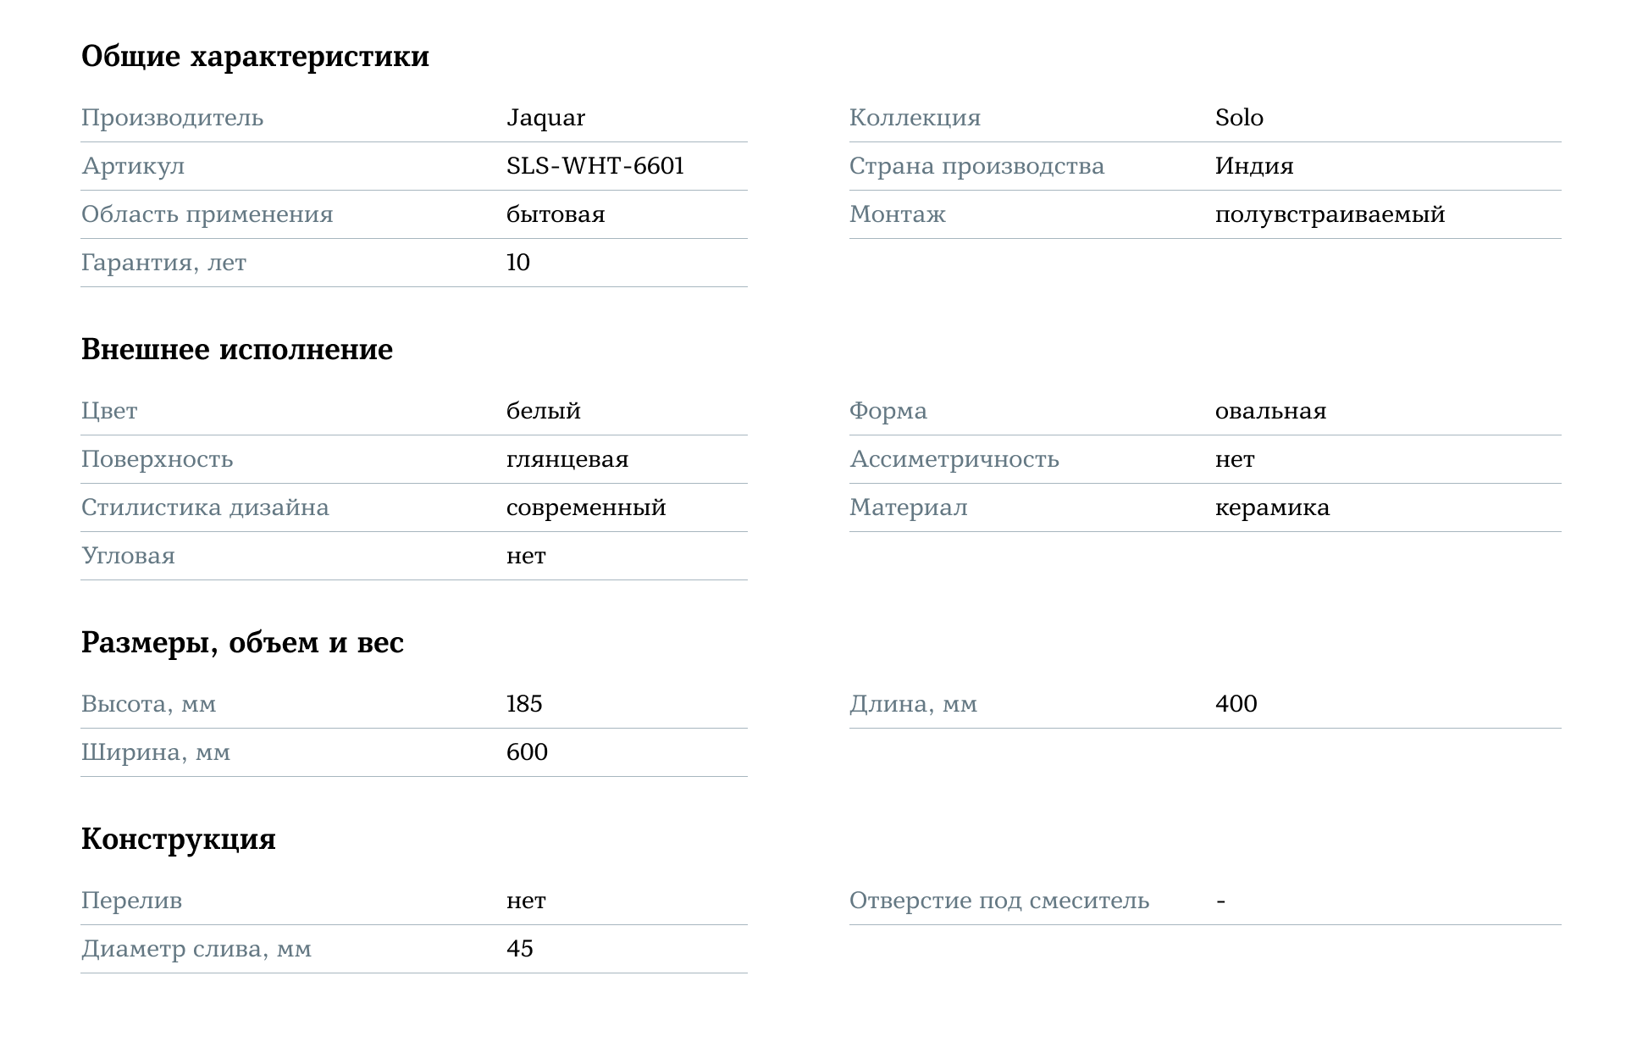This screenshot has height=1048, width=1626.
Task: Click the country value "Индия"
Action: [1253, 166]
